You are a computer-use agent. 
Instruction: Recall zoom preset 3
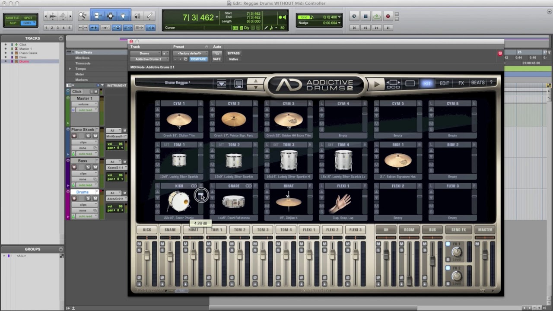(x=58, y=28)
